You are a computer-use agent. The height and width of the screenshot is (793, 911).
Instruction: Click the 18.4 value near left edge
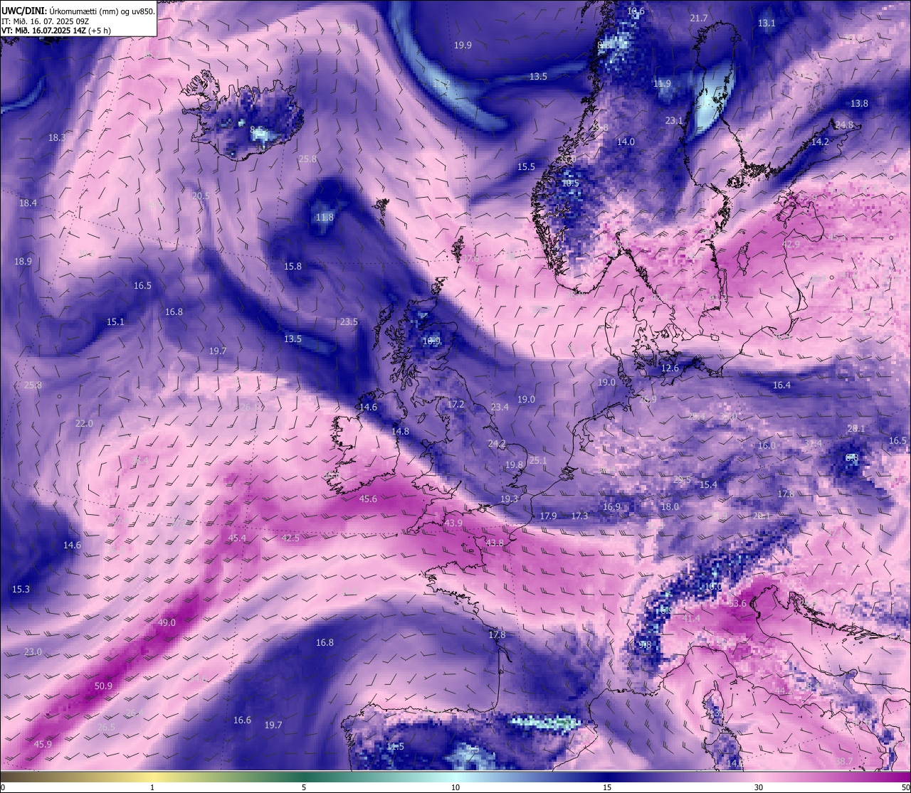point(28,203)
